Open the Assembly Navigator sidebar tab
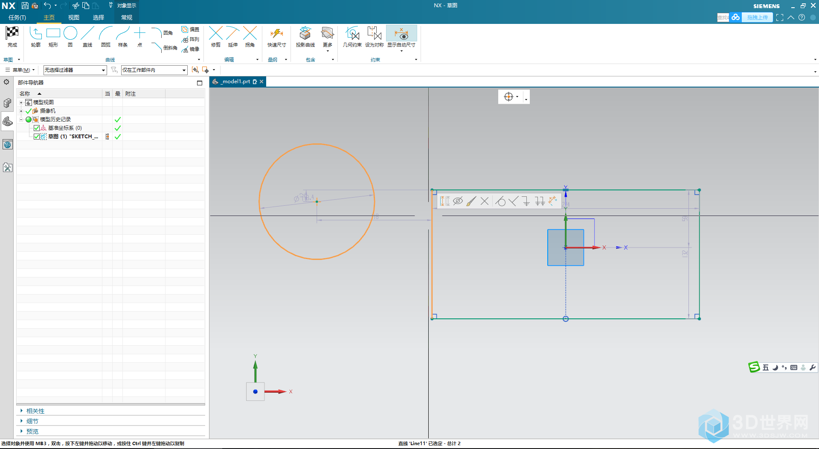Viewport: 819px width, 449px height. (7, 103)
